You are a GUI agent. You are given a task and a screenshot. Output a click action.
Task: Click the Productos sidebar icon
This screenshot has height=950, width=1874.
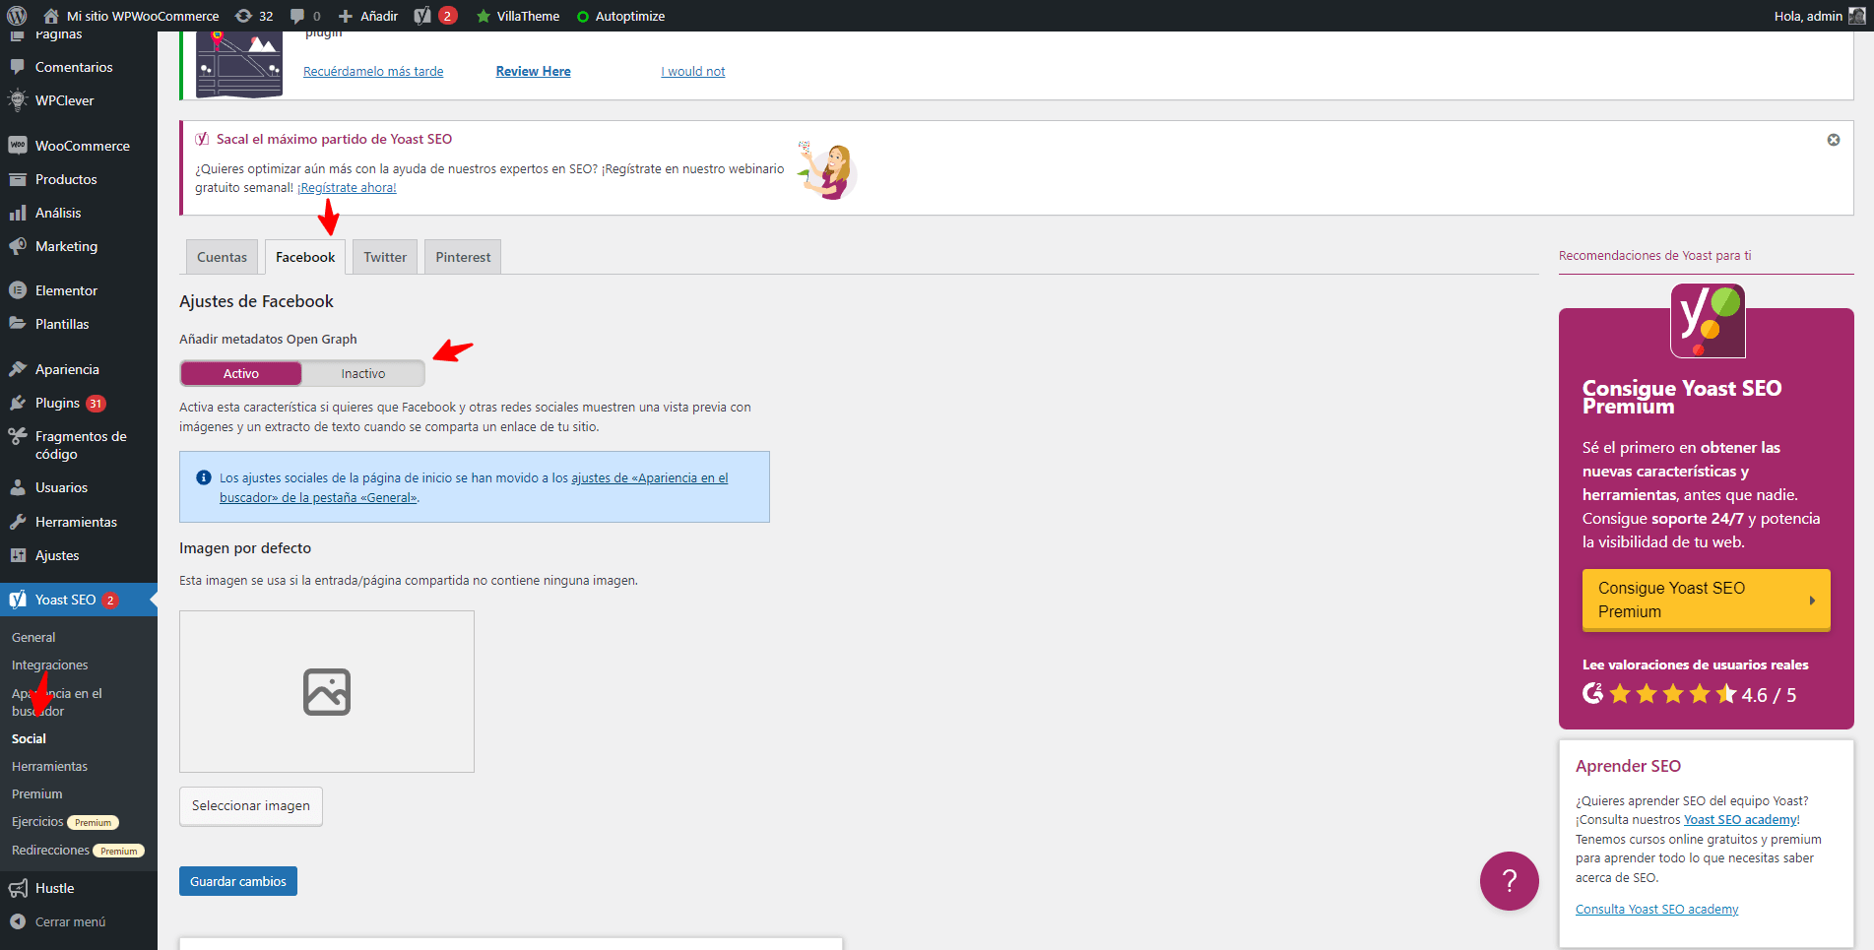point(18,179)
